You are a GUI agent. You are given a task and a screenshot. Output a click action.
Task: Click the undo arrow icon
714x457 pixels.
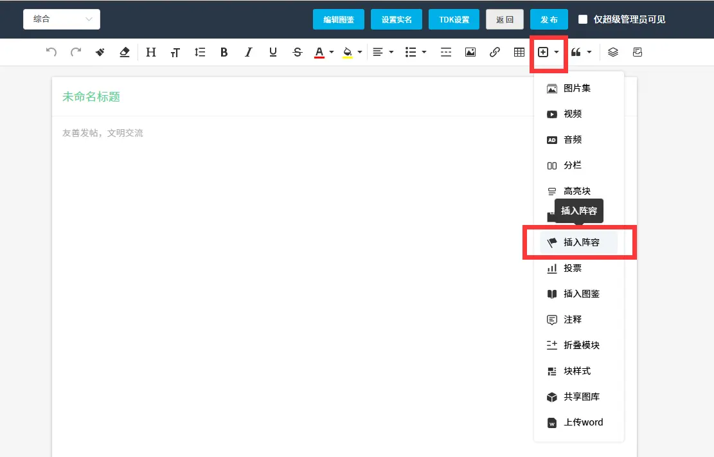coord(51,52)
